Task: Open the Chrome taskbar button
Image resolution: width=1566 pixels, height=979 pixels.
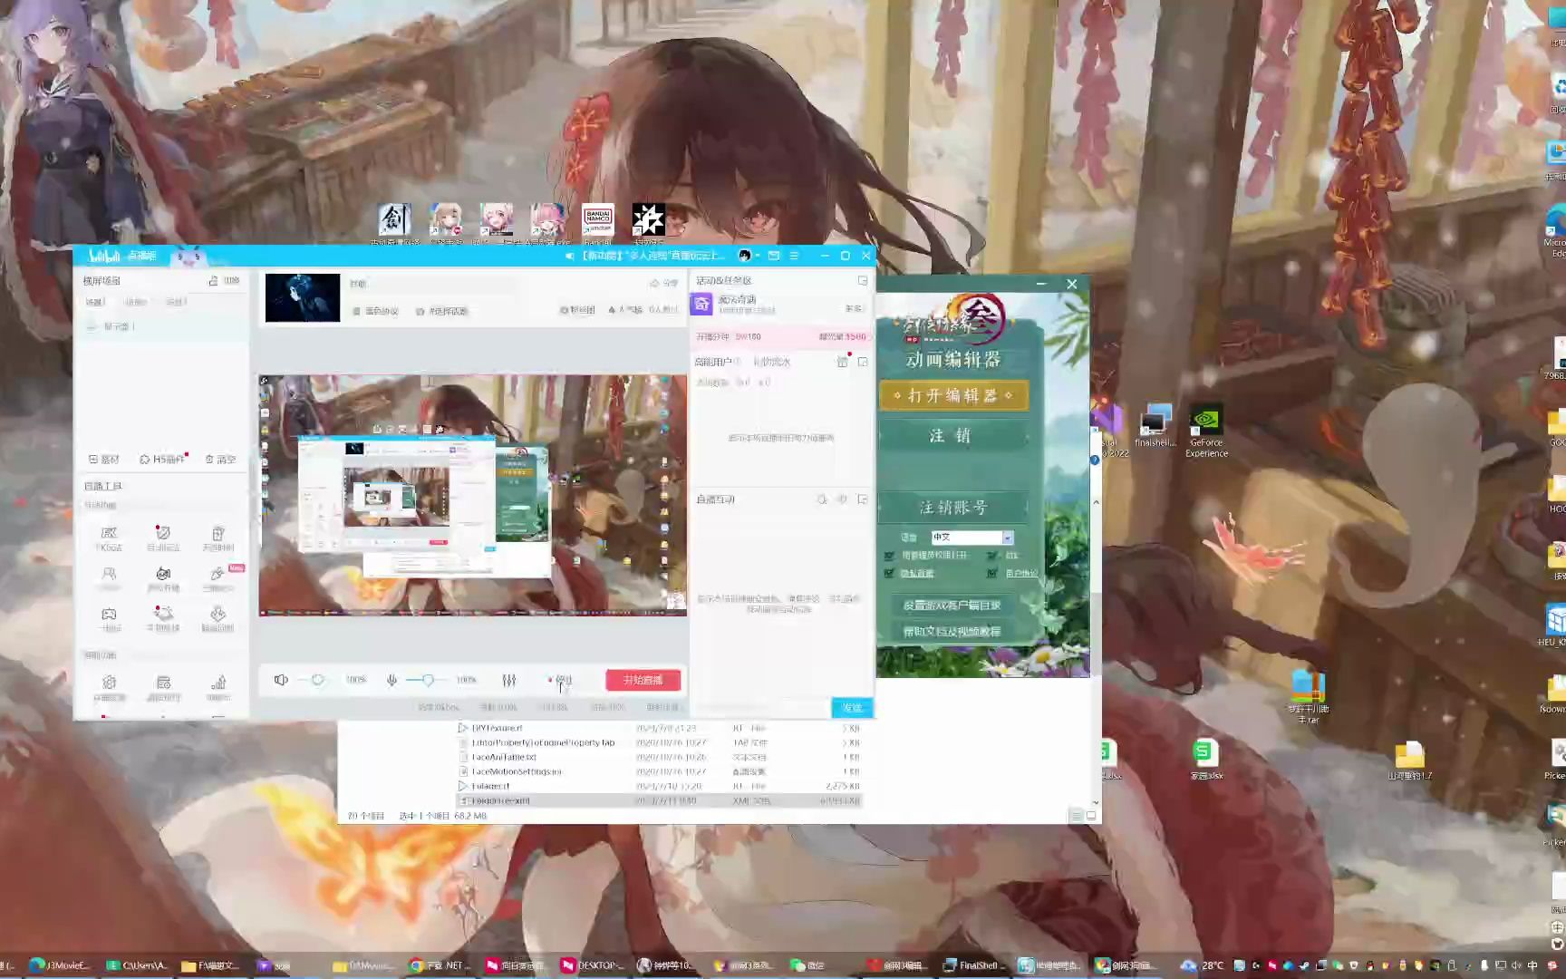Action: coord(440,965)
